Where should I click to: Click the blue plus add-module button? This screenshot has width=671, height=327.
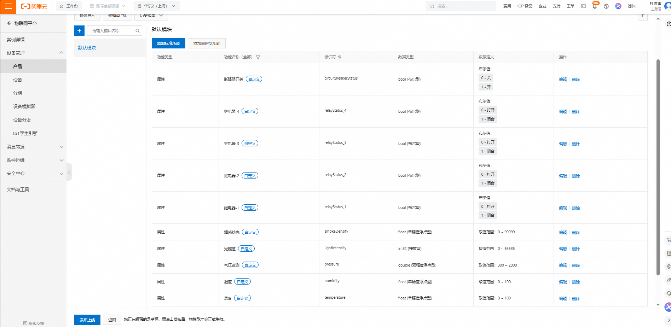point(79,31)
